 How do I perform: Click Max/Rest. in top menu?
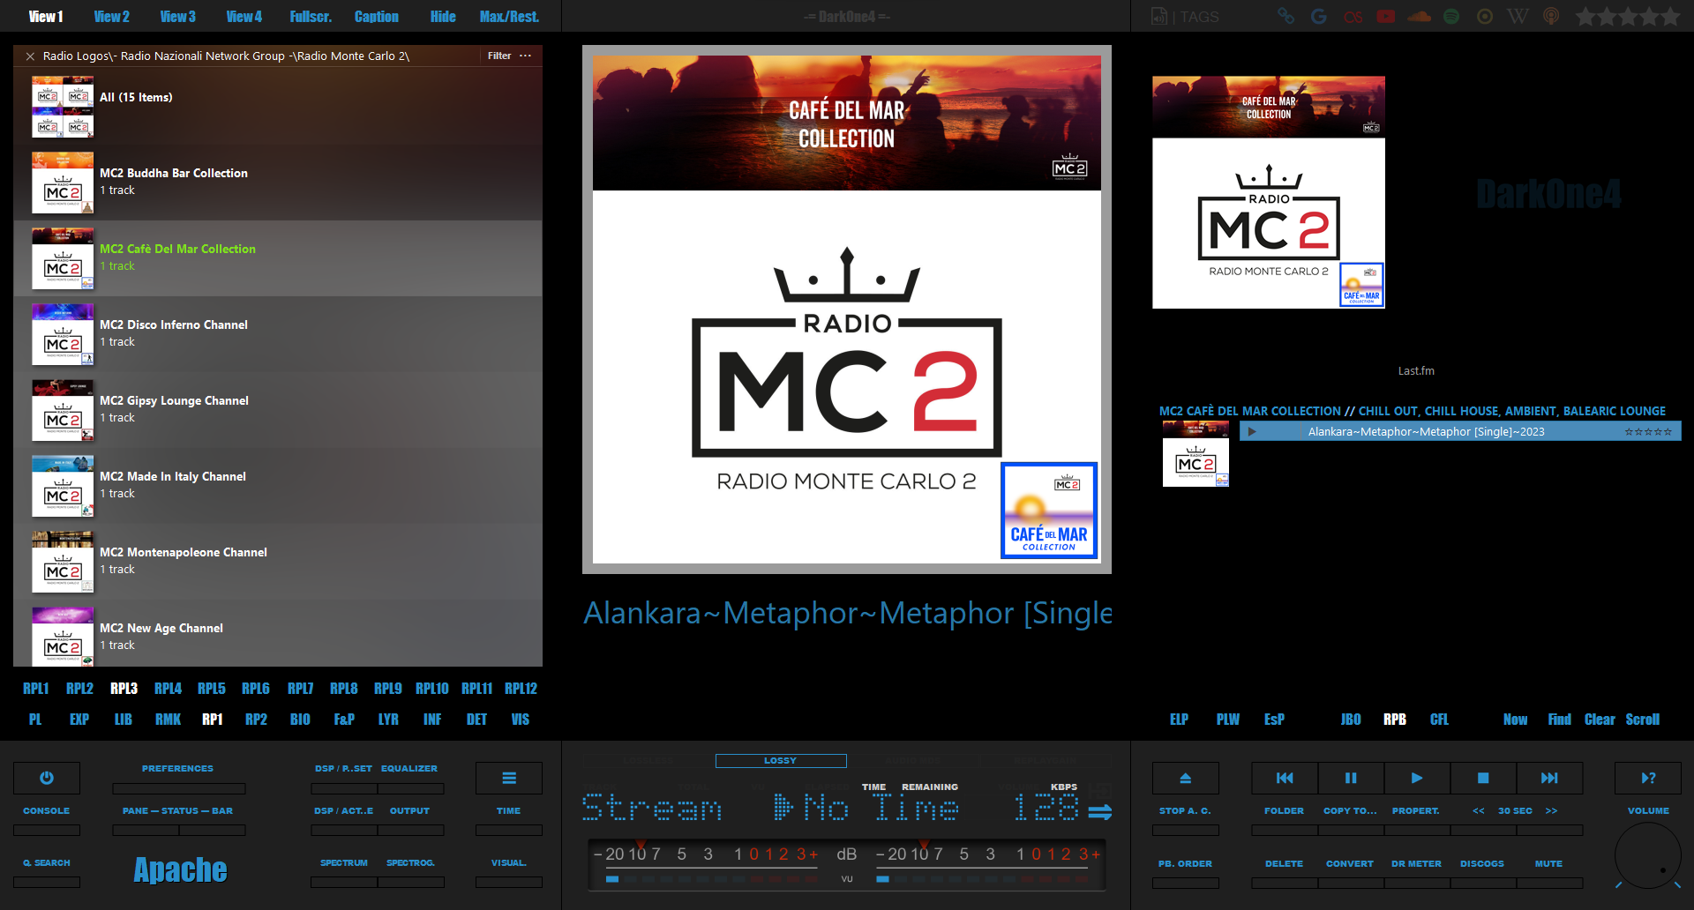coord(509,16)
